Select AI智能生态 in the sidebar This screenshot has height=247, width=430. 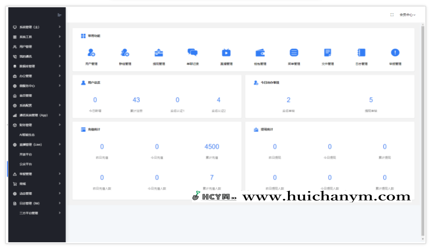[27, 135]
